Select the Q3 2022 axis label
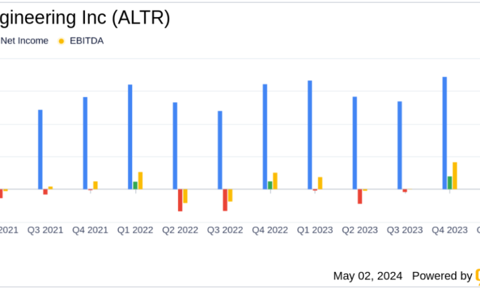 click(225, 230)
